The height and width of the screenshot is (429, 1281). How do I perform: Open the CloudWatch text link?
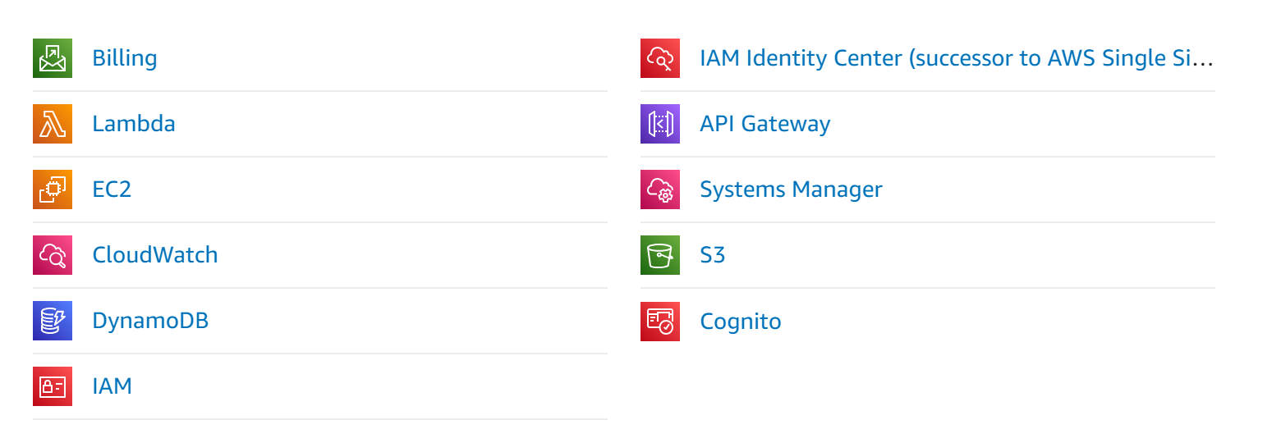click(x=155, y=255)
